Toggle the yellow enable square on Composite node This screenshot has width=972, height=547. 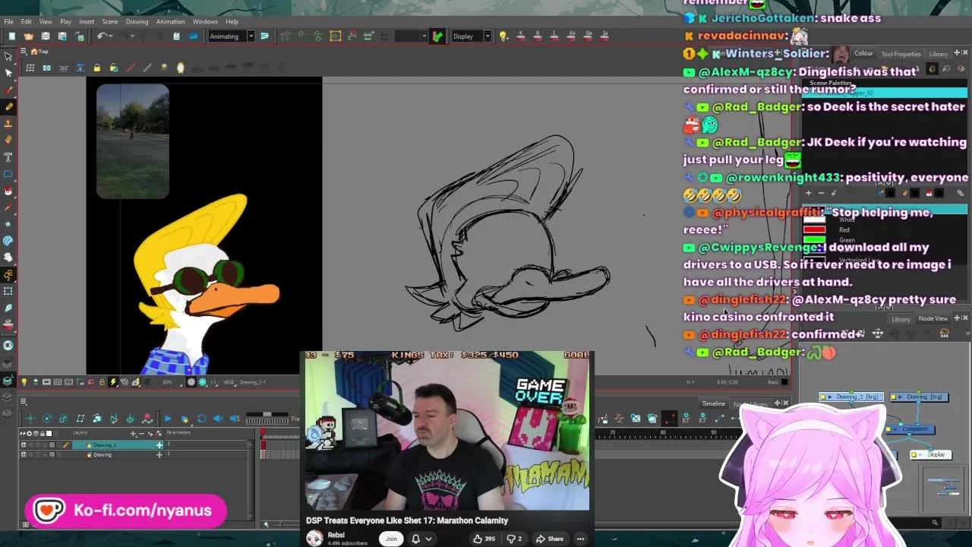coord(888,430)
